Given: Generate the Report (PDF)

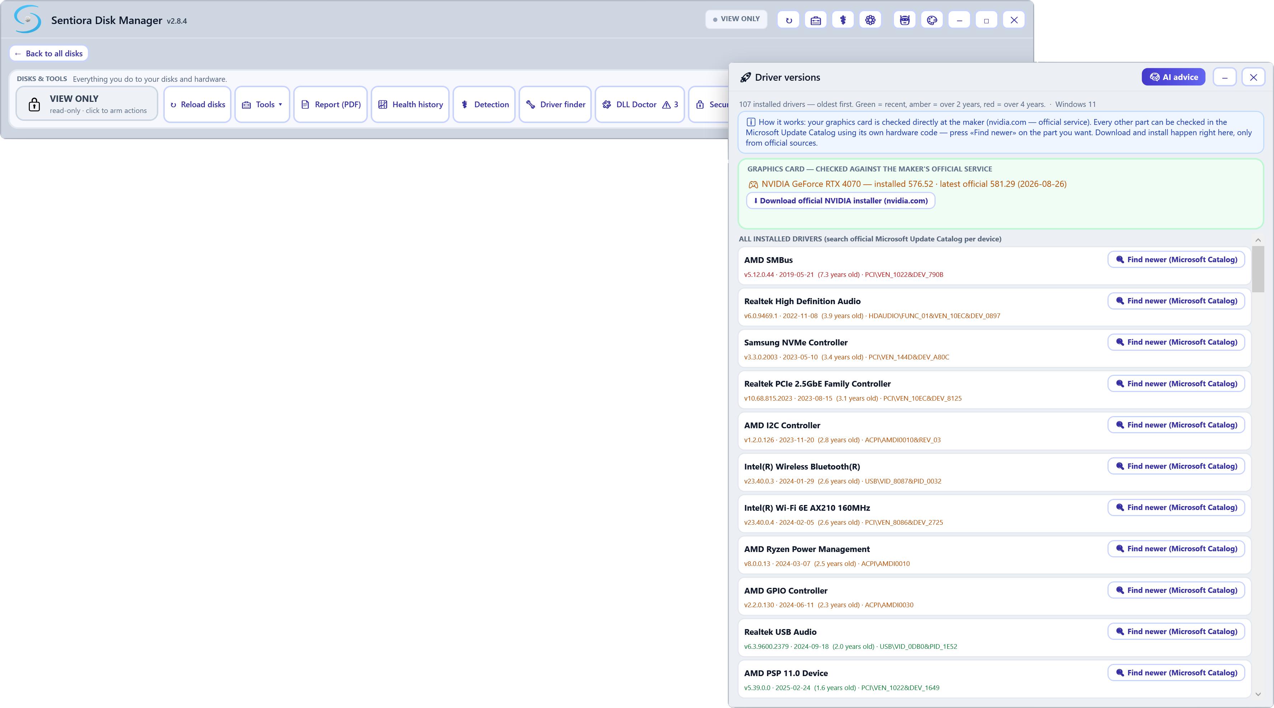Looking at the screenshot, I should [x=331, y=104].
